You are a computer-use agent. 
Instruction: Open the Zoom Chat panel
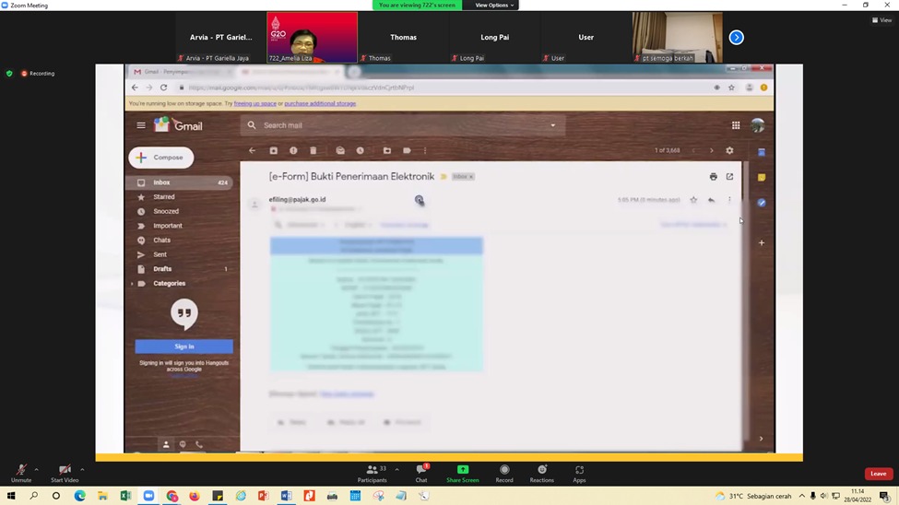click(420, 473)
